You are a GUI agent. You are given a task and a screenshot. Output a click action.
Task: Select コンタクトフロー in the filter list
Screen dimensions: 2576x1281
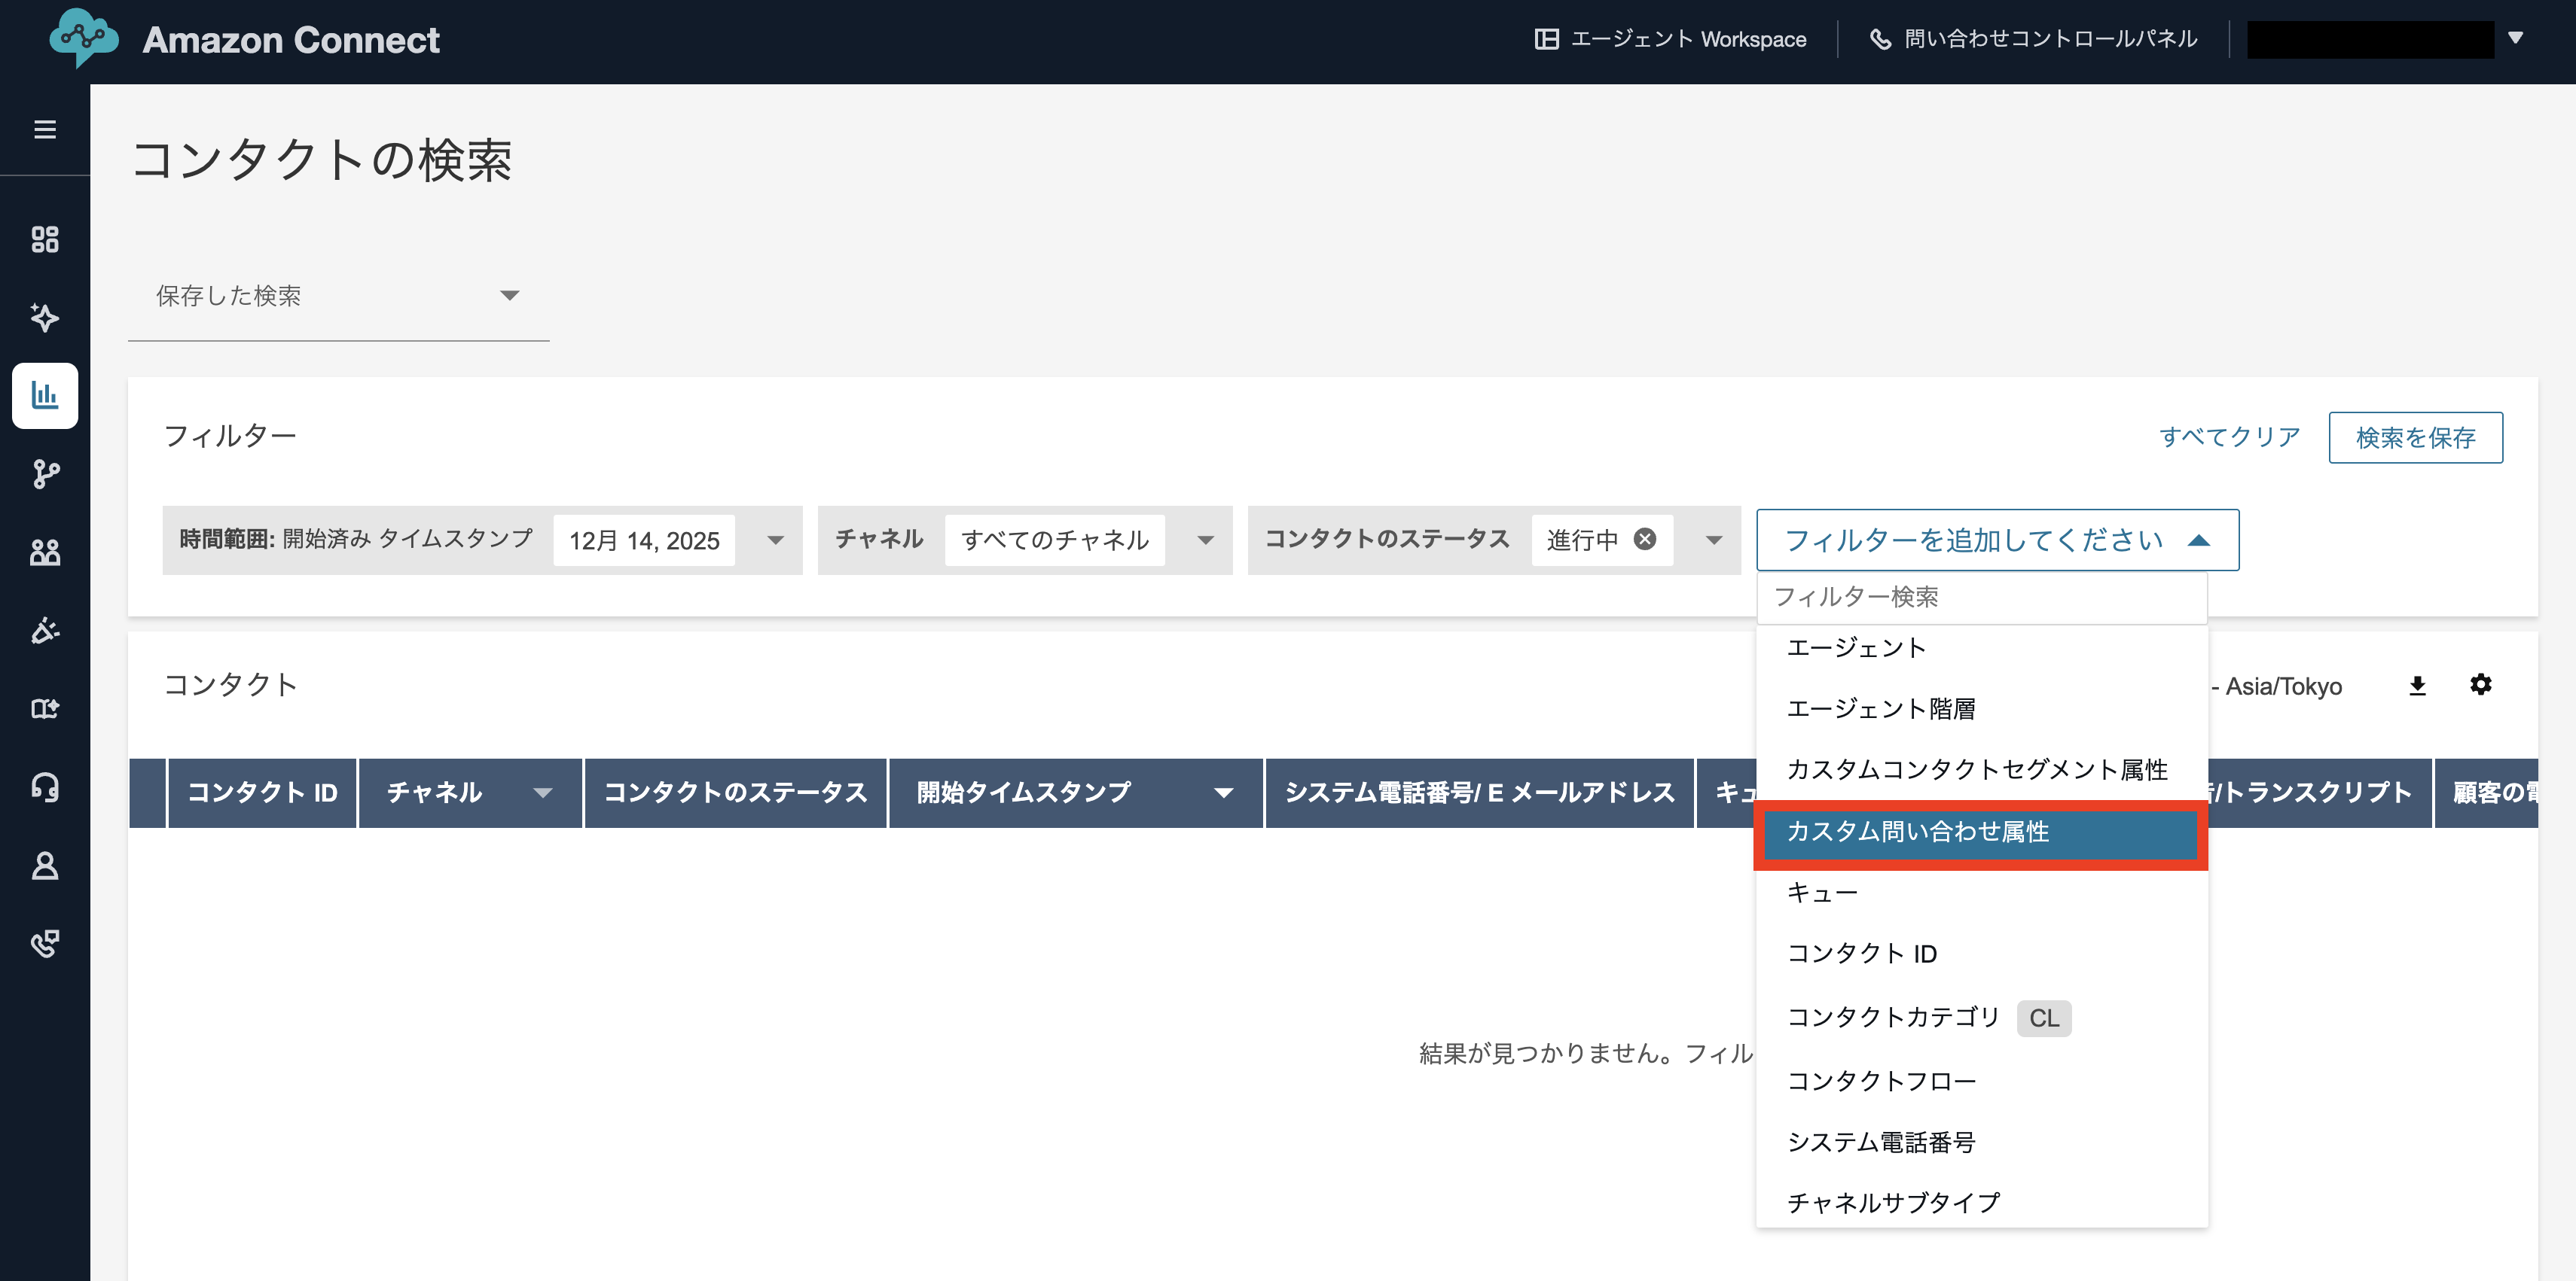(x=1881, y=1081)
